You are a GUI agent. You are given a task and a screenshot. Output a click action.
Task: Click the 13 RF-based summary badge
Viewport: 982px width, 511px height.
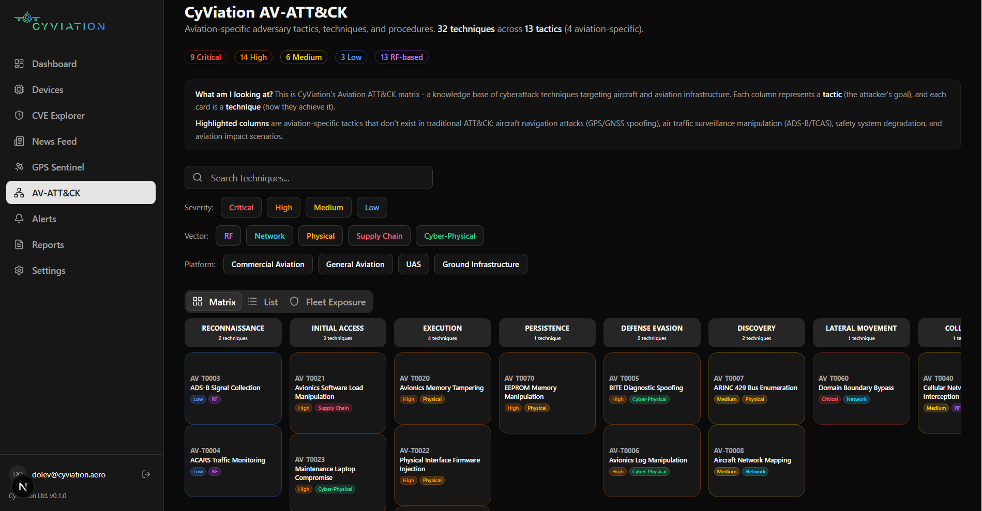click(402, 57)
